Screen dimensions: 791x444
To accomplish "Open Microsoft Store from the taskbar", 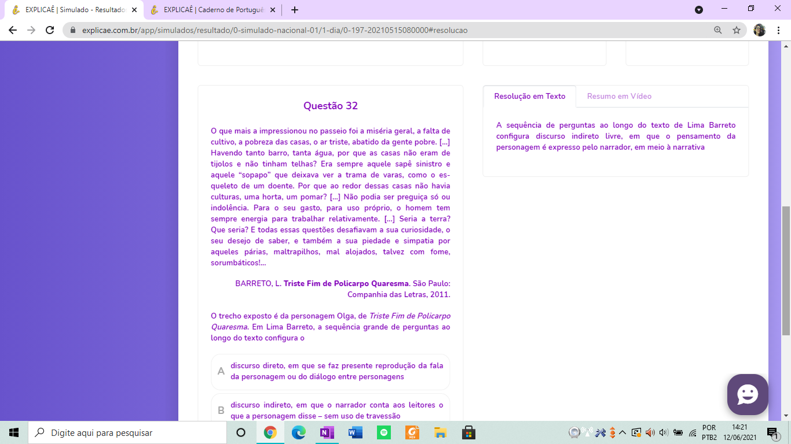I will point(468,432).
